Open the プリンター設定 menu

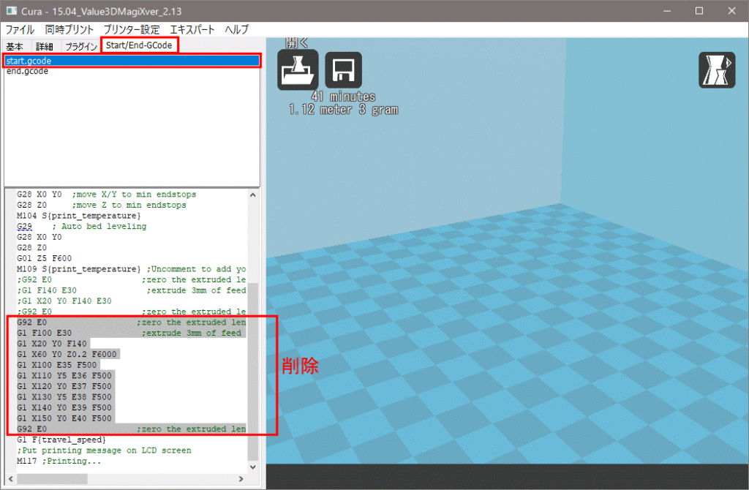(132, 30)
